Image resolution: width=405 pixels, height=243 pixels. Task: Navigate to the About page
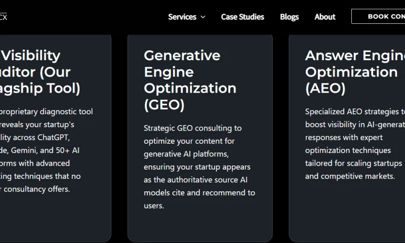point(325,17)
